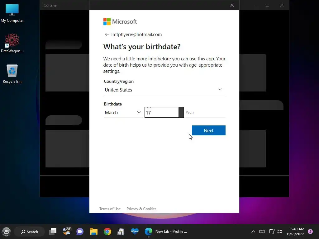Open the clock showing 6:49 AM
The width and height of the screenshot is (319, 239).
tap(295, 232)
